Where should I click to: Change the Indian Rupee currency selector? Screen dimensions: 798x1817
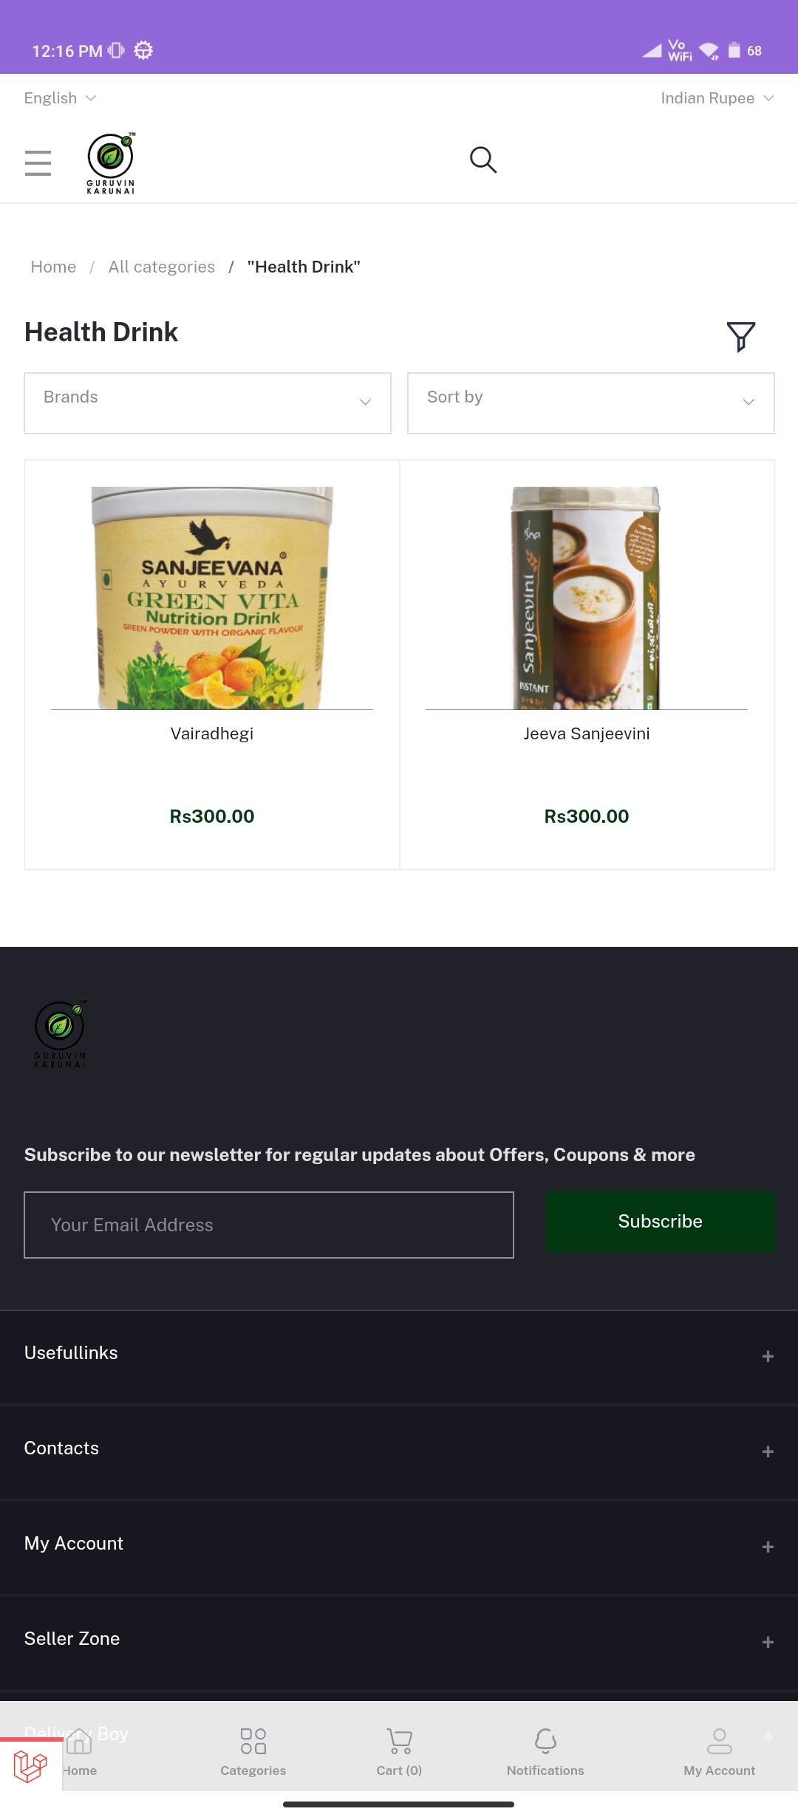coord(717,98)
